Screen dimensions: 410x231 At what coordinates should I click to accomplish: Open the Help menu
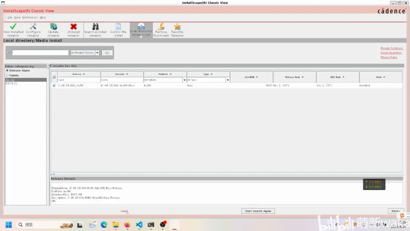pyautogui.click(x=43, y=18)
